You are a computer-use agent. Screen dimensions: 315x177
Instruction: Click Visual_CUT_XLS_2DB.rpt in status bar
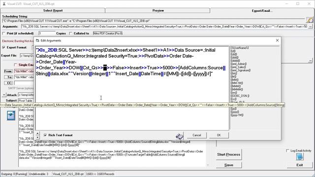click(68, 174)
